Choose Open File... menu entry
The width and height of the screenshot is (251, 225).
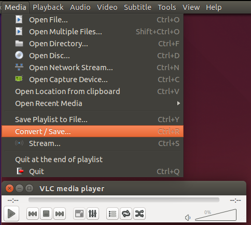click(92, 20)
